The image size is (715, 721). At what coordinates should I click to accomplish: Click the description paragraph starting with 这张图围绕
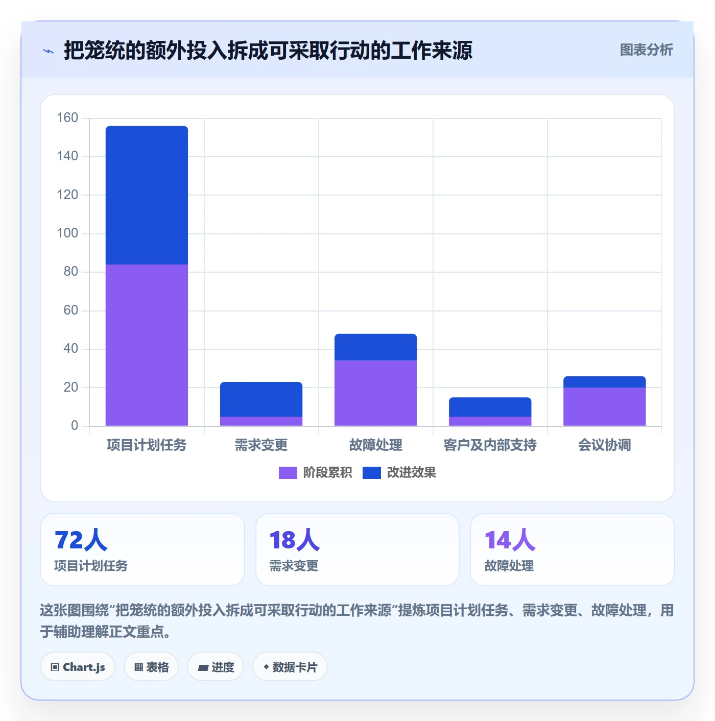pyautogui.click(x=357, y=621)
